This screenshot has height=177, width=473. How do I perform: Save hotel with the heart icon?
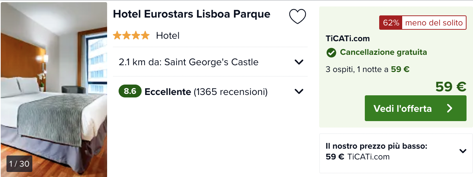point(298,16)
